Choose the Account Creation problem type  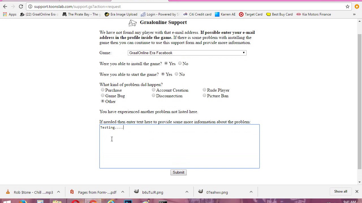tap(154, 90)
